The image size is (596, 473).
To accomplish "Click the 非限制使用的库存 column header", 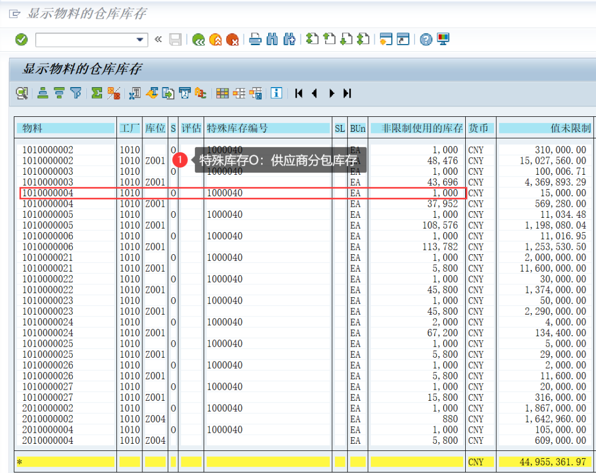I will point(417,128).
